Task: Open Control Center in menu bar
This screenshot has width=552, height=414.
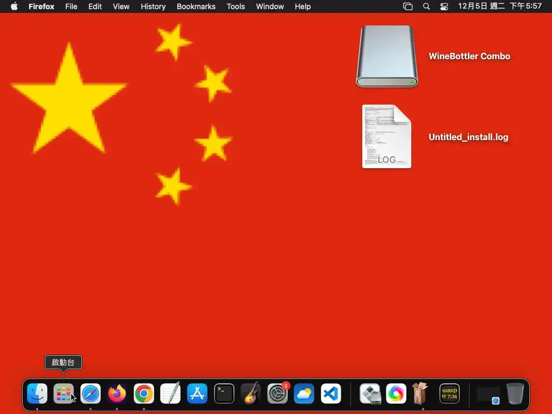Action: click(444, 6)
